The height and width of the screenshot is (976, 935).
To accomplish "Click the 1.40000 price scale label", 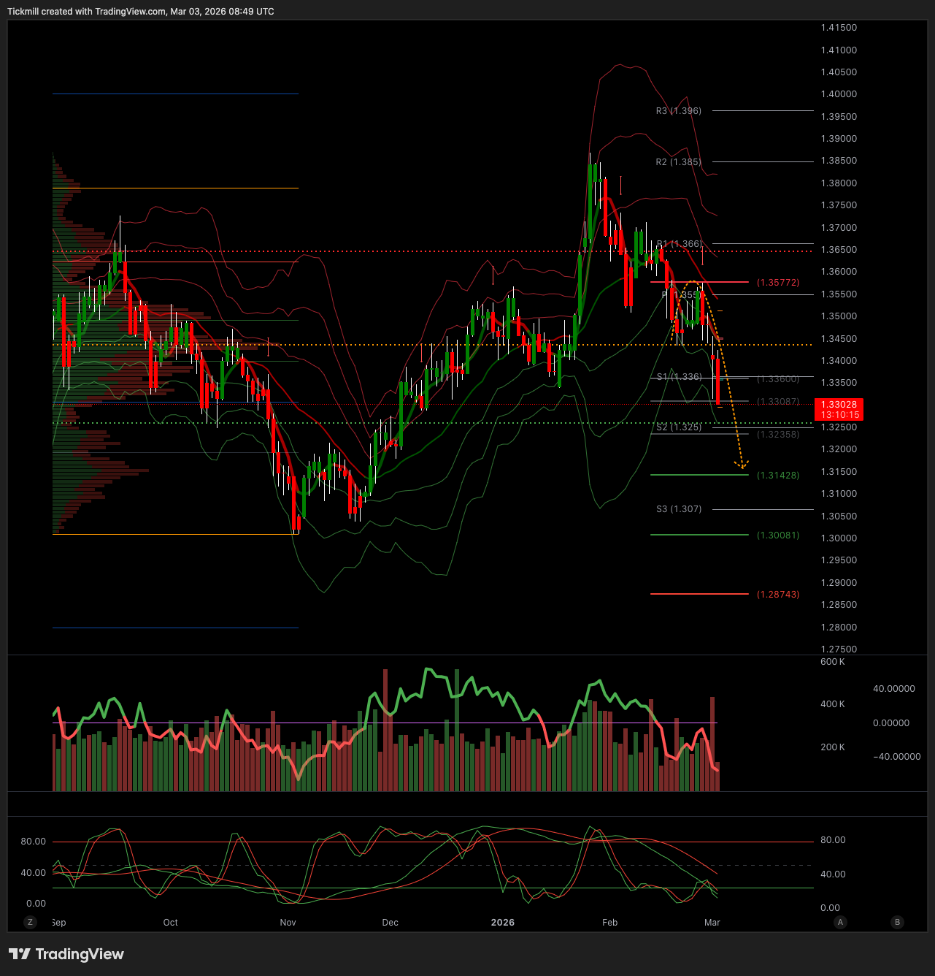I will 839,94.
